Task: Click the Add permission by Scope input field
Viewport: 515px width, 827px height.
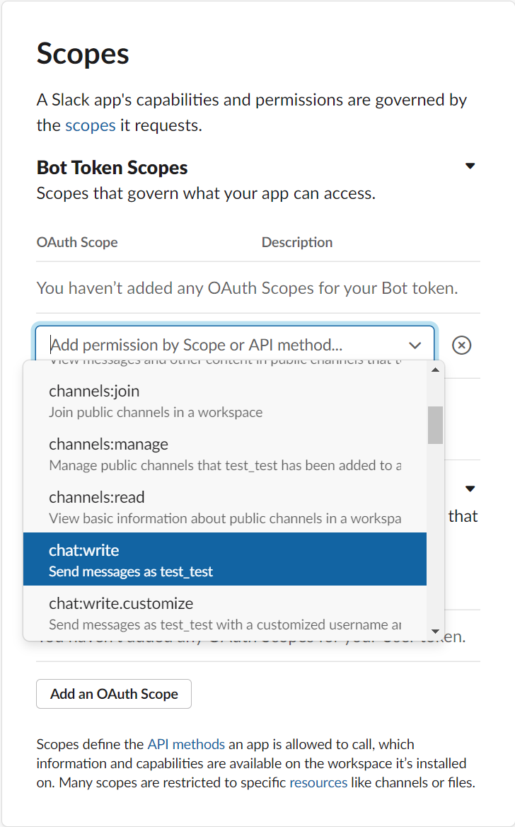Action: 235,345
